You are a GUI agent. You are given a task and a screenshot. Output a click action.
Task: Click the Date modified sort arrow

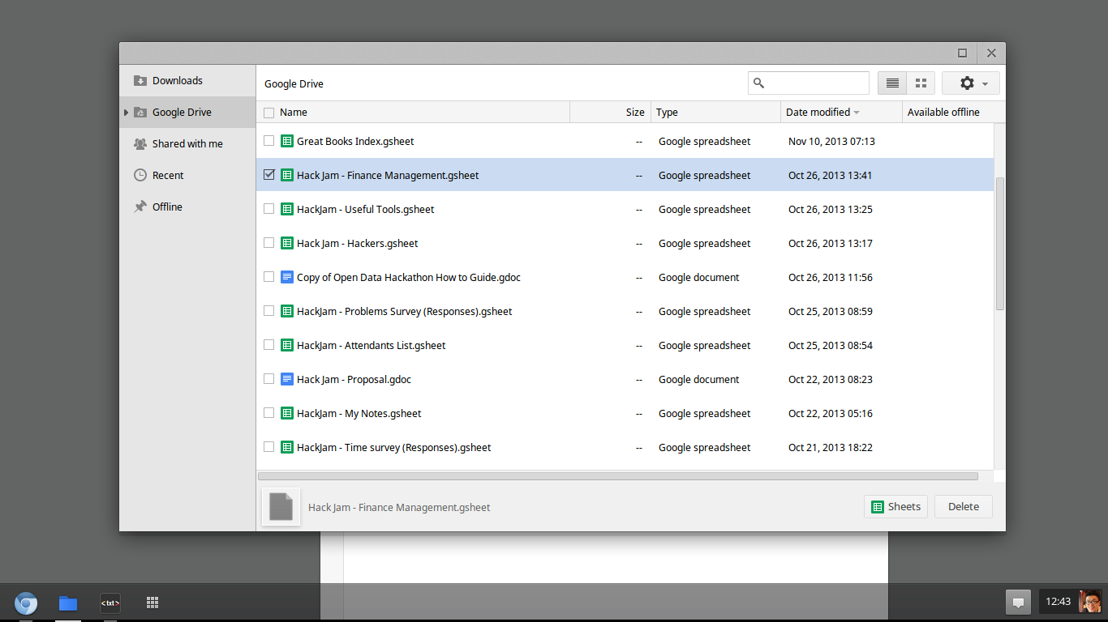pos(857,113)
